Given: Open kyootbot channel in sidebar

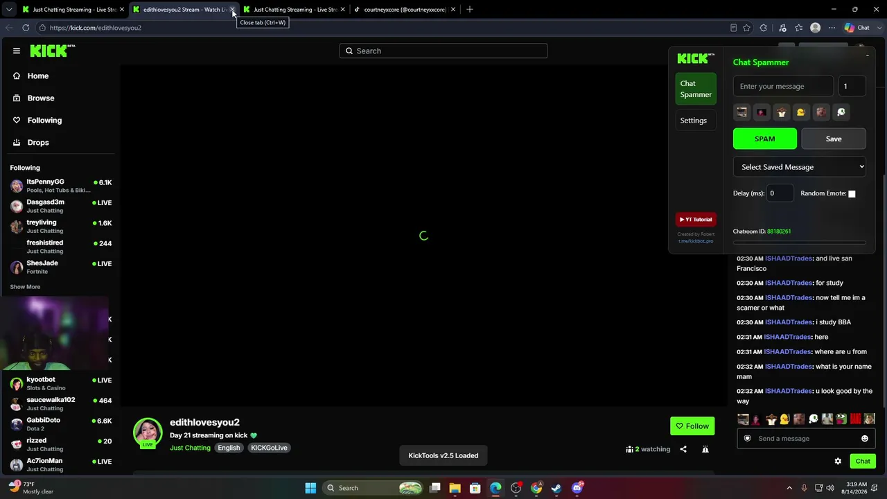Looking at the screenshot, I should point(61,383).
